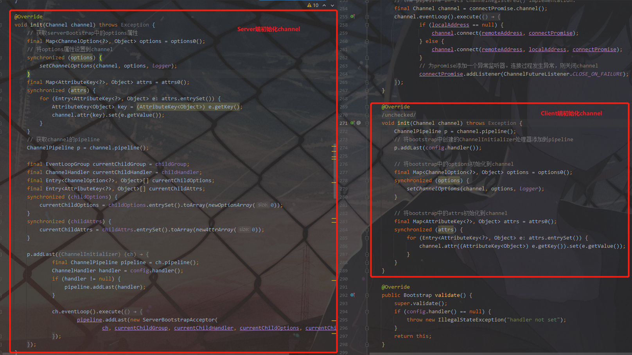The image size is (632, 355).
Task: Collapse the for loop fold at line 285
Action: [x=367, y=238]
